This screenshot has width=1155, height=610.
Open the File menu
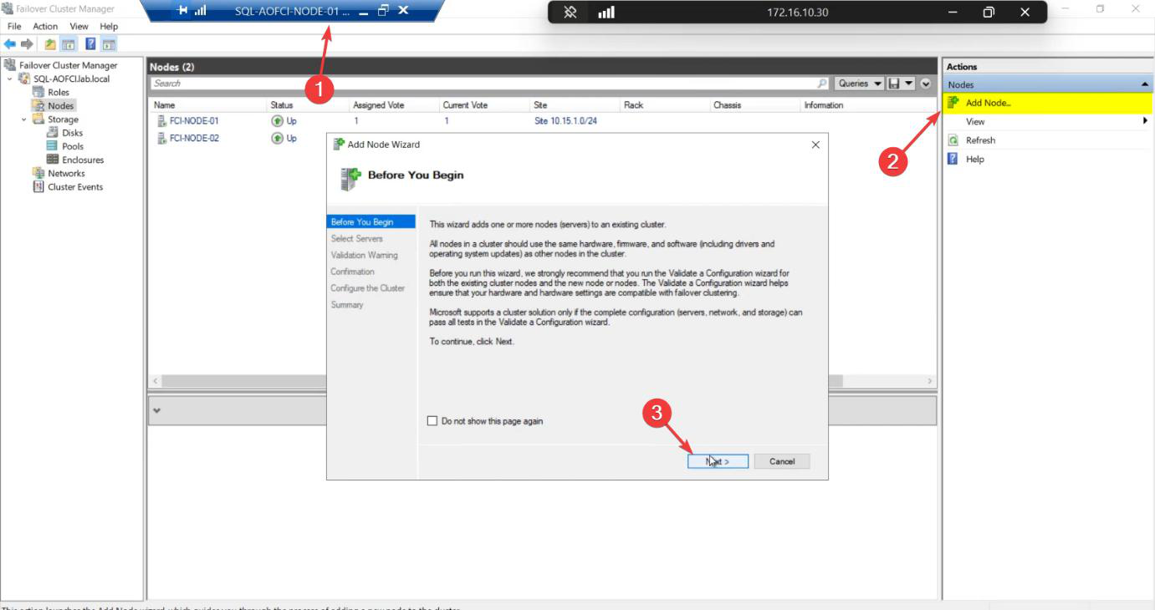pyautogui.click(x=14, y=27)
